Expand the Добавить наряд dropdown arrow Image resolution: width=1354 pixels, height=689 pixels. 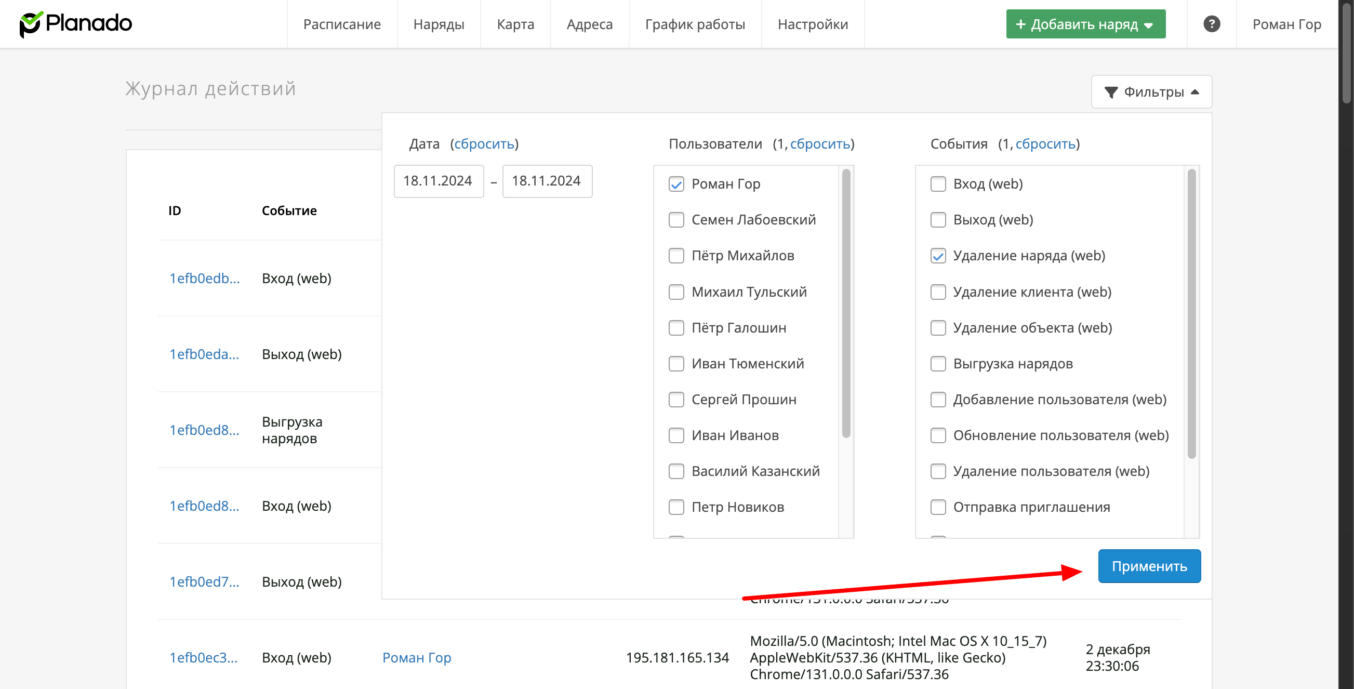coord(1148,25)
